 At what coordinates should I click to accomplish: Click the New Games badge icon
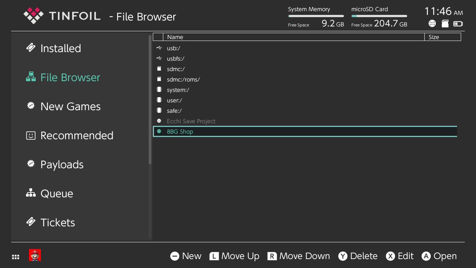coord(31,106)
